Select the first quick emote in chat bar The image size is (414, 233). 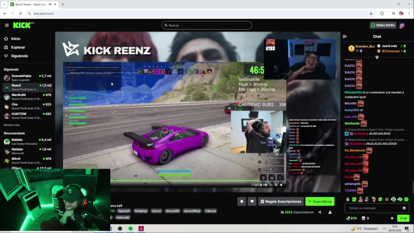pyautogui.click(x=348, y=199)
